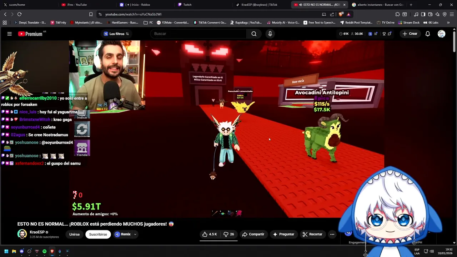Viewport: 457px width, 257px height.
Task: Open more actions three-dot menu
Action: [332, 234]
